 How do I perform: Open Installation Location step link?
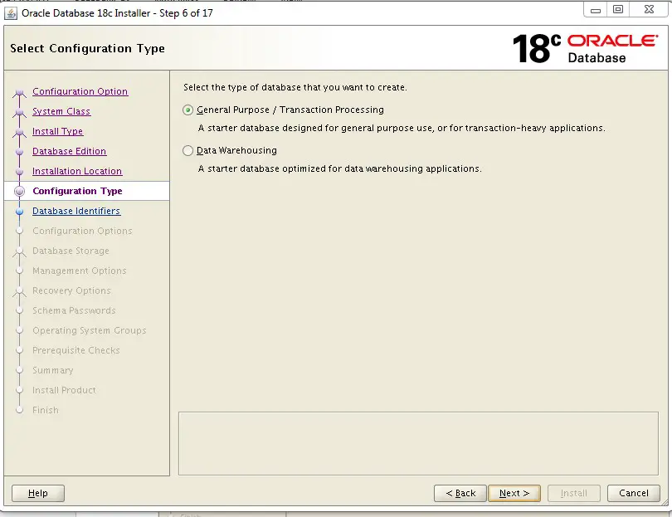click(77, 171)
